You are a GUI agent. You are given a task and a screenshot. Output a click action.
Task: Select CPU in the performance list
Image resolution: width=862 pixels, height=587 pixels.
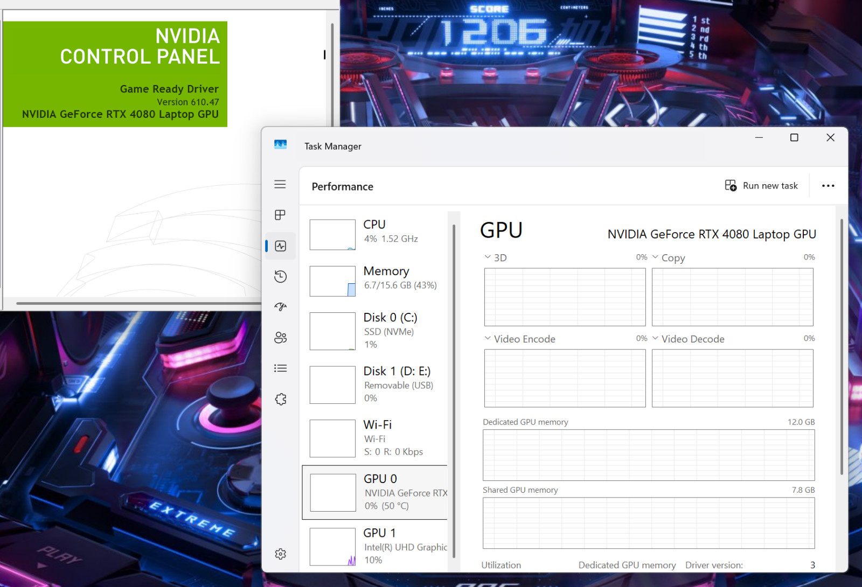point(376,234)
